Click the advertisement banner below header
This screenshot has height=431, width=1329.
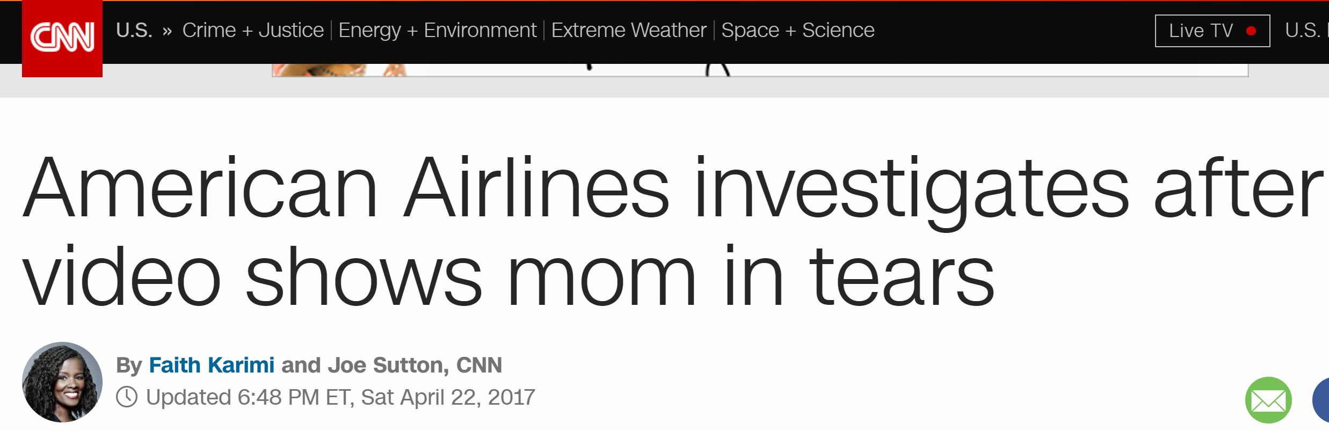tap(759, 70)
